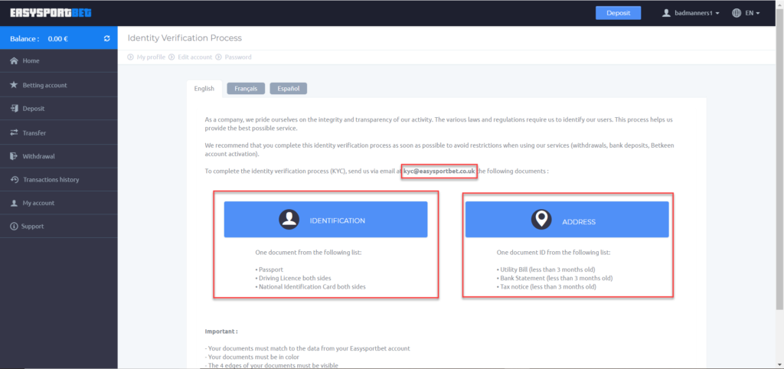784x369 pixels.
Task: Click the My account person icon
Action: (x=14, y=203)
